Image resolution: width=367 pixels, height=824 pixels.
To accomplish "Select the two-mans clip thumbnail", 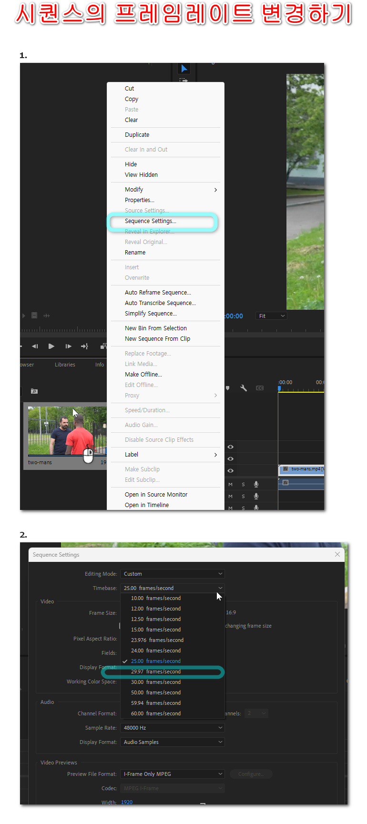I will (x=67, y=431).
